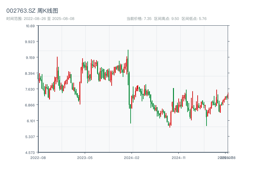This screenshot has height=190, width=253.
Task: Click the 区间高点 9.50 label
Action: tap(166, 19)
